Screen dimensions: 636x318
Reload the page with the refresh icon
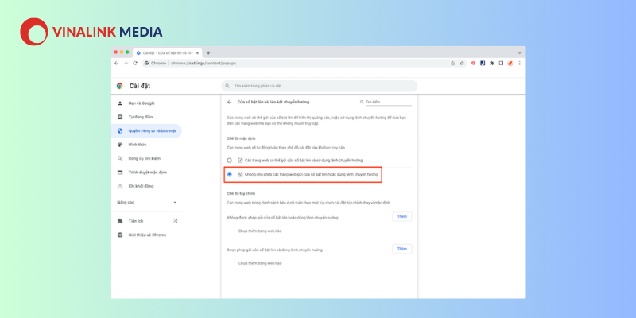tap(135, 64)
